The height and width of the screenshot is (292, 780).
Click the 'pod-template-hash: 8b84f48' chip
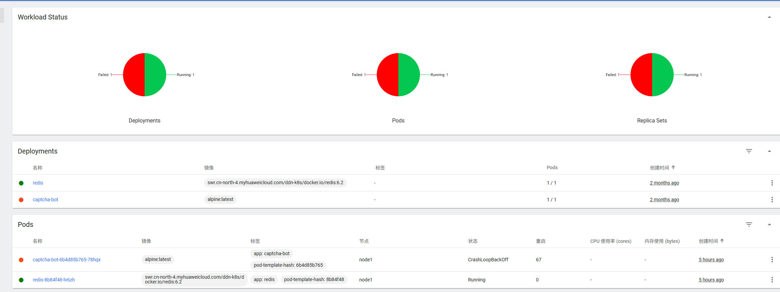(x=314, y=279)
